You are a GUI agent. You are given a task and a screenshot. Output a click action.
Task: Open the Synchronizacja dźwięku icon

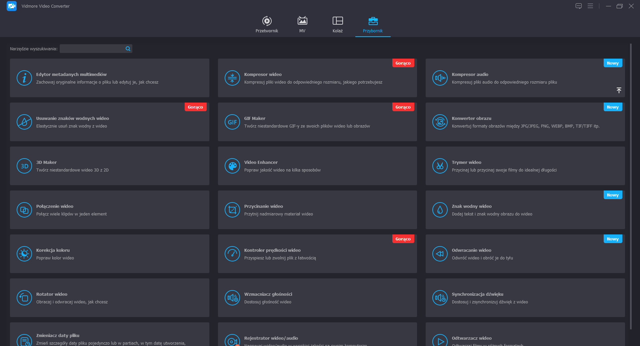(440, 298)
